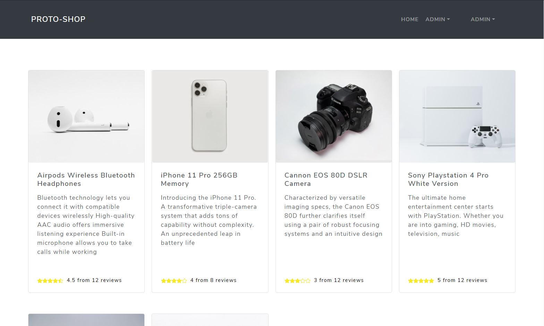Image resolution: width=544 pixels, height=326 pixels.
Task: Click the half-filled star for Airpods rating
Action: [60, 280]
